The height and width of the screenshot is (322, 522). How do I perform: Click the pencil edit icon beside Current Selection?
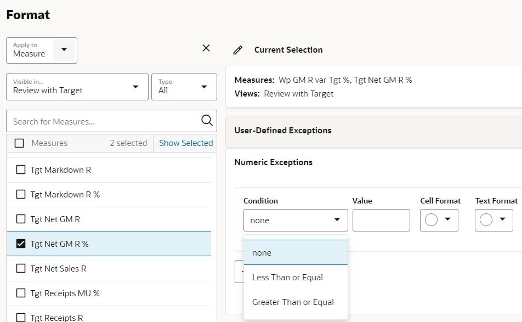pyautogui.click(x=237, y=50)
